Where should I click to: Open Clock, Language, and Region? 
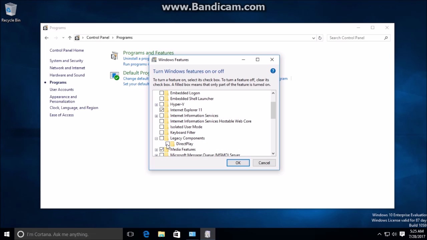tap(74, 108)
